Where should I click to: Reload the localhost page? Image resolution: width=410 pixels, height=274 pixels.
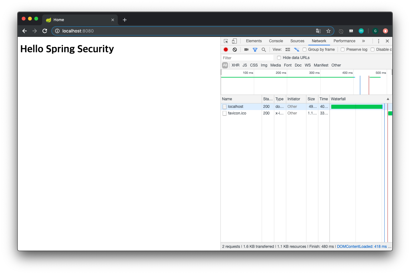point(45,31)
